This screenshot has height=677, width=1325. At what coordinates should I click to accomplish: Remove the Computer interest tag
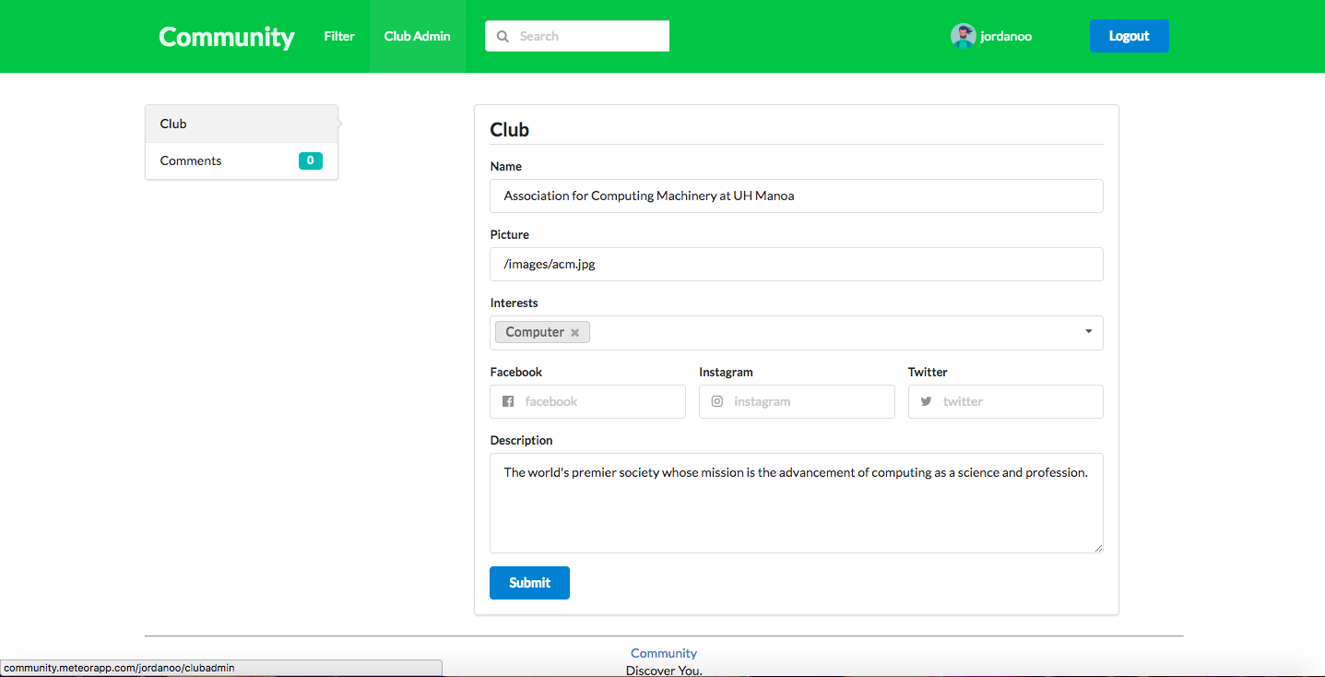click(574, 333)
